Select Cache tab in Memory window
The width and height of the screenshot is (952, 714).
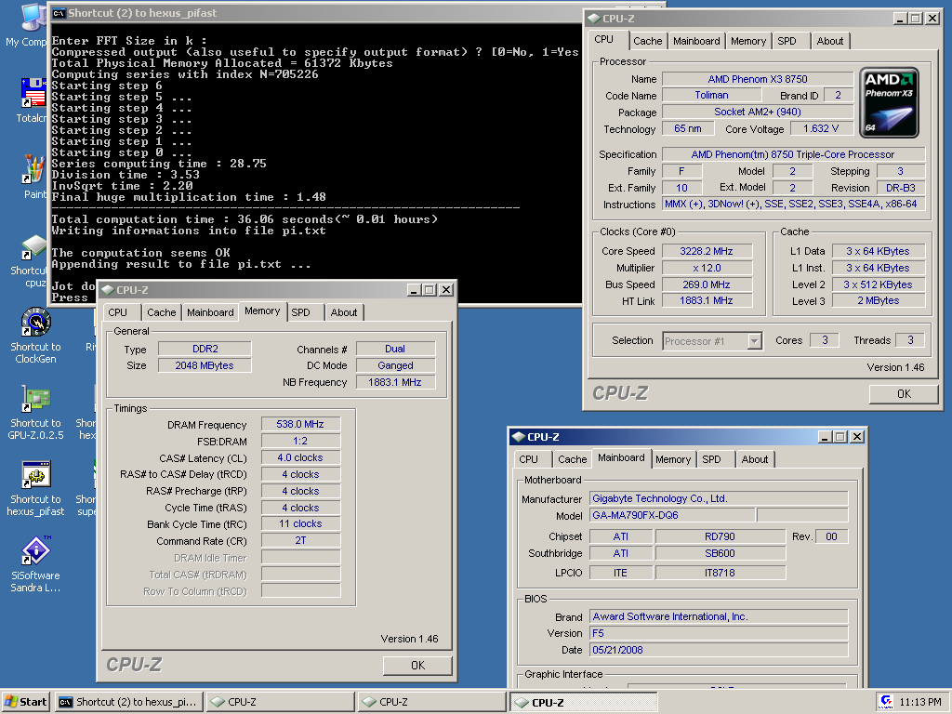(x=162, y=312)
